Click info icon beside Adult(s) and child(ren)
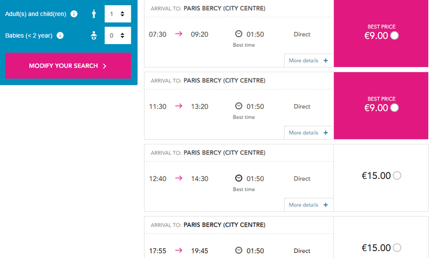 click(74, 14)
